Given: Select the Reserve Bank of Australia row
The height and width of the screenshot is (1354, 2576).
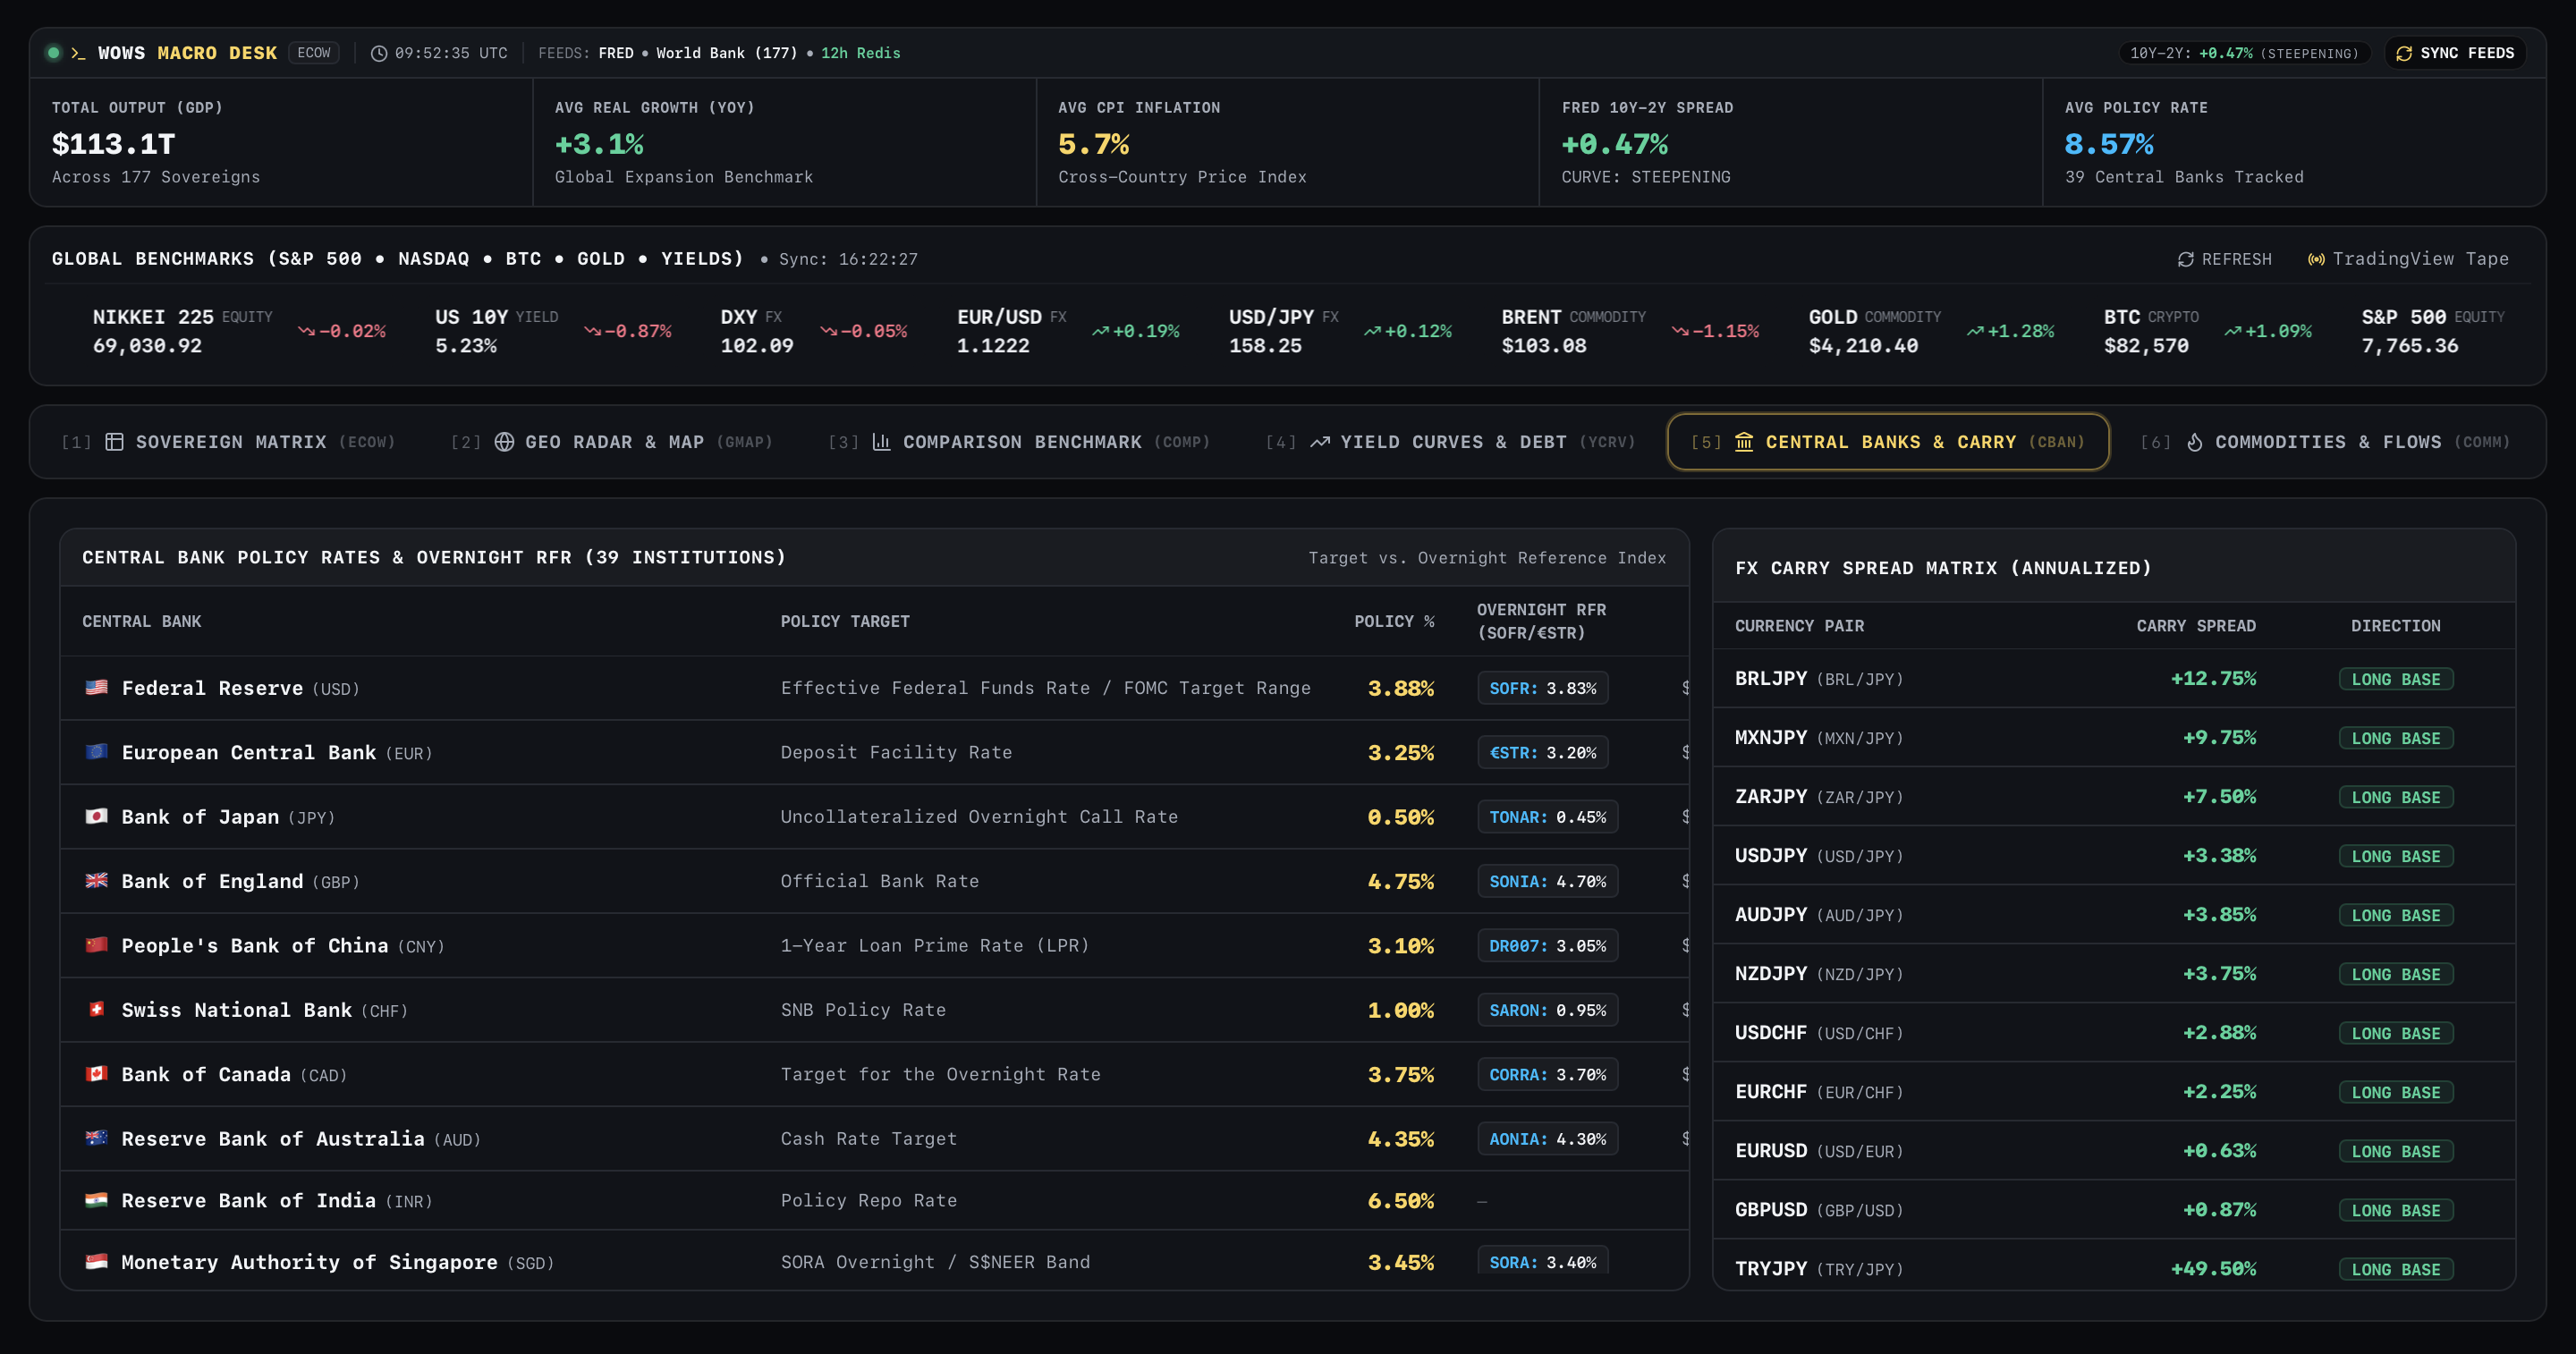Looking at the screenshot, I should tap(874, 1139).
